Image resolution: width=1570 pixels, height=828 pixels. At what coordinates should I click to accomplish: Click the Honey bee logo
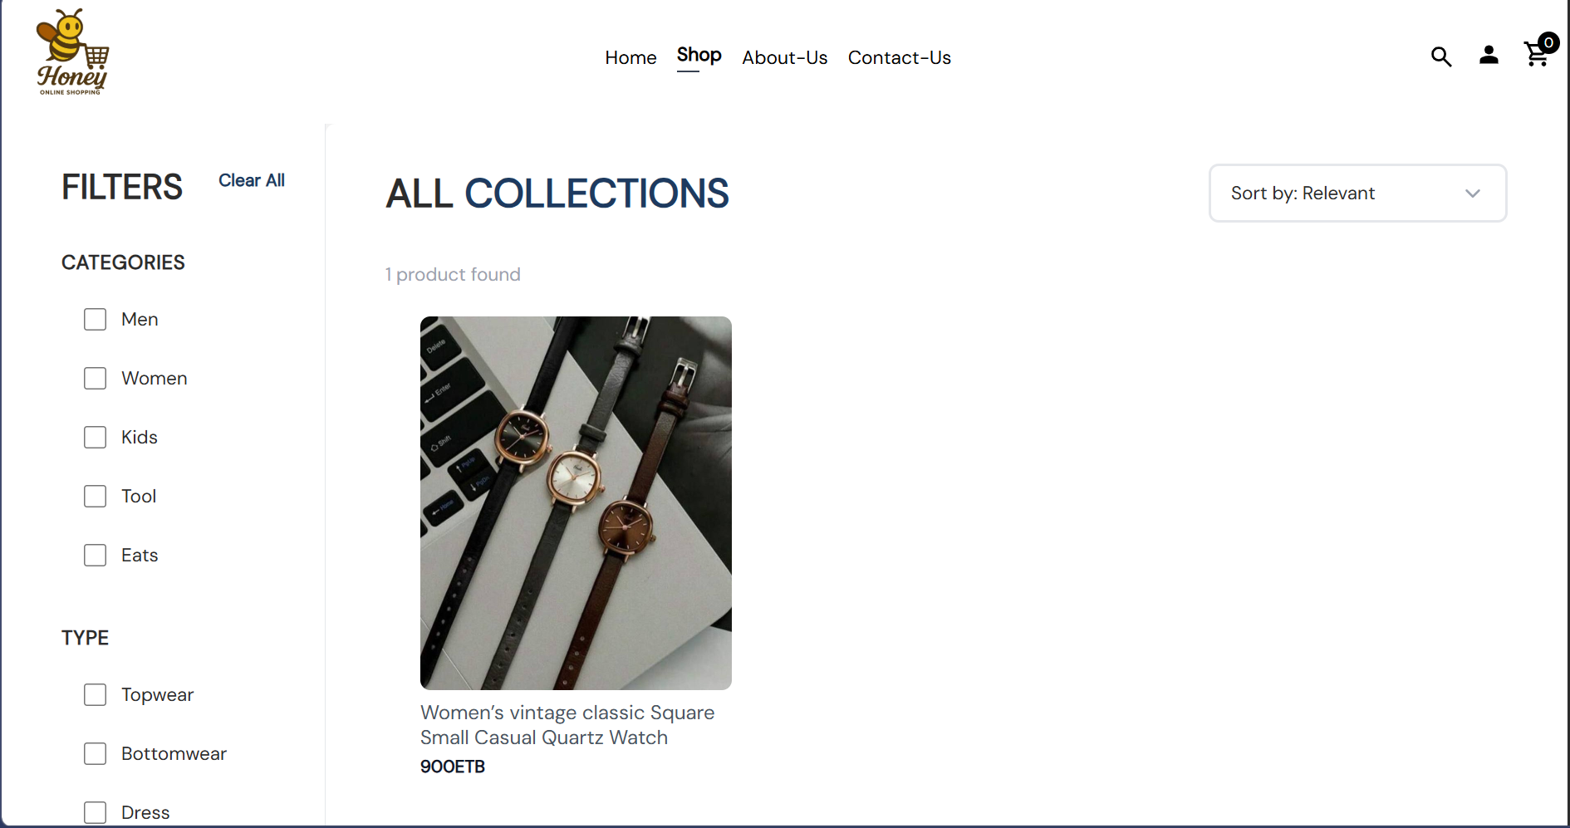[x=72, y=52]
